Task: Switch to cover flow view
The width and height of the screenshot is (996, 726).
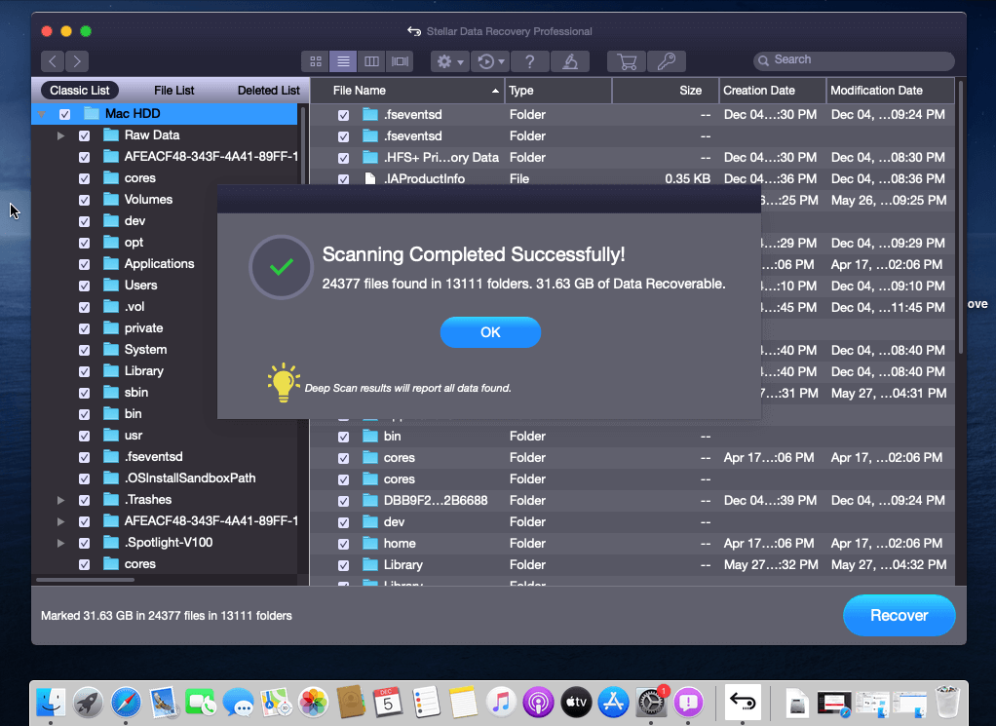Action: point(401,61)
